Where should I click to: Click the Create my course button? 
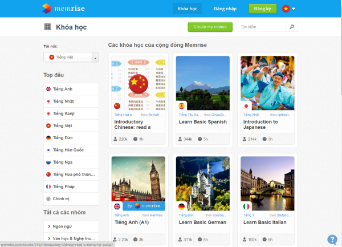click(210, 27)
